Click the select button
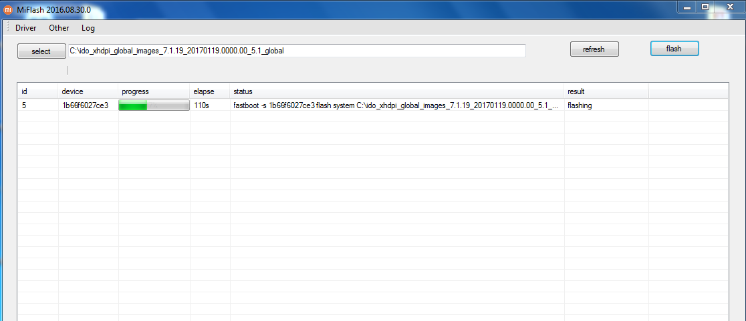 [x=41, y=51]
